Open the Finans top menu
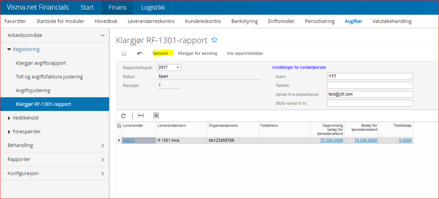The height and width of the screenshot is (199, 439). [117, 7]
